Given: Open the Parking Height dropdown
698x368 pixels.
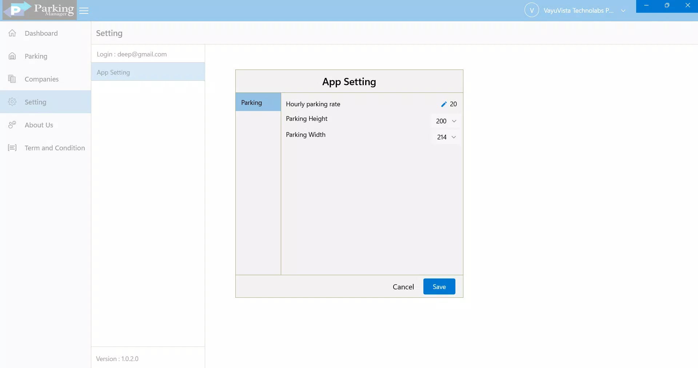Looking at the screenshot, I should pyautogui.click(x=446, y=121).
